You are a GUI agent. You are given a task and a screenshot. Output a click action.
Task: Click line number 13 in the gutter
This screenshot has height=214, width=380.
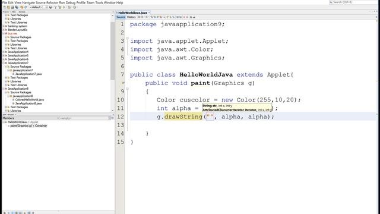(121, 125)
